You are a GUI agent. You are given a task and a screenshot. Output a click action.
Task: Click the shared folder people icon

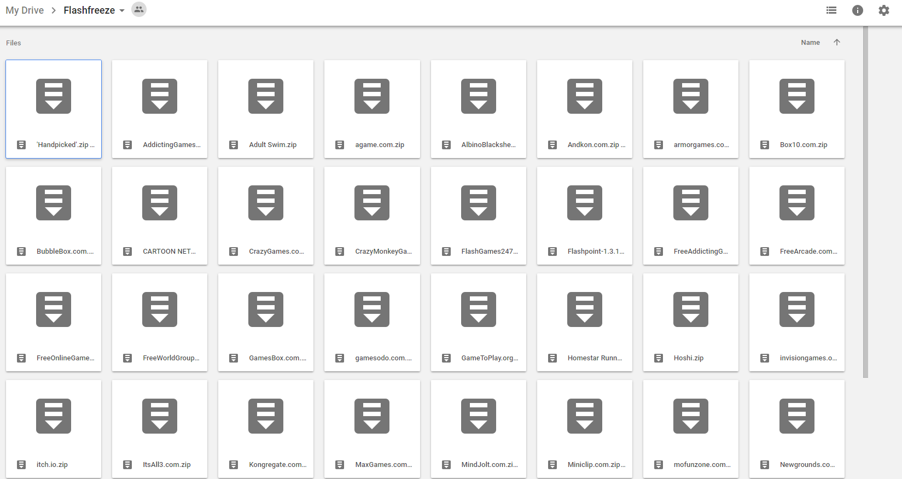139,10
